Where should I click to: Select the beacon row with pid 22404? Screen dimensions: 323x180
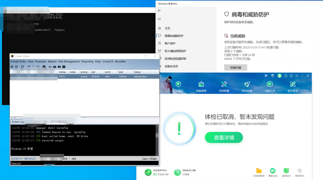tap(85, 76)
